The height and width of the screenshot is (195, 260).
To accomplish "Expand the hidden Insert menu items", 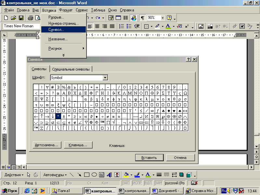I will click(x=63, y=55).
